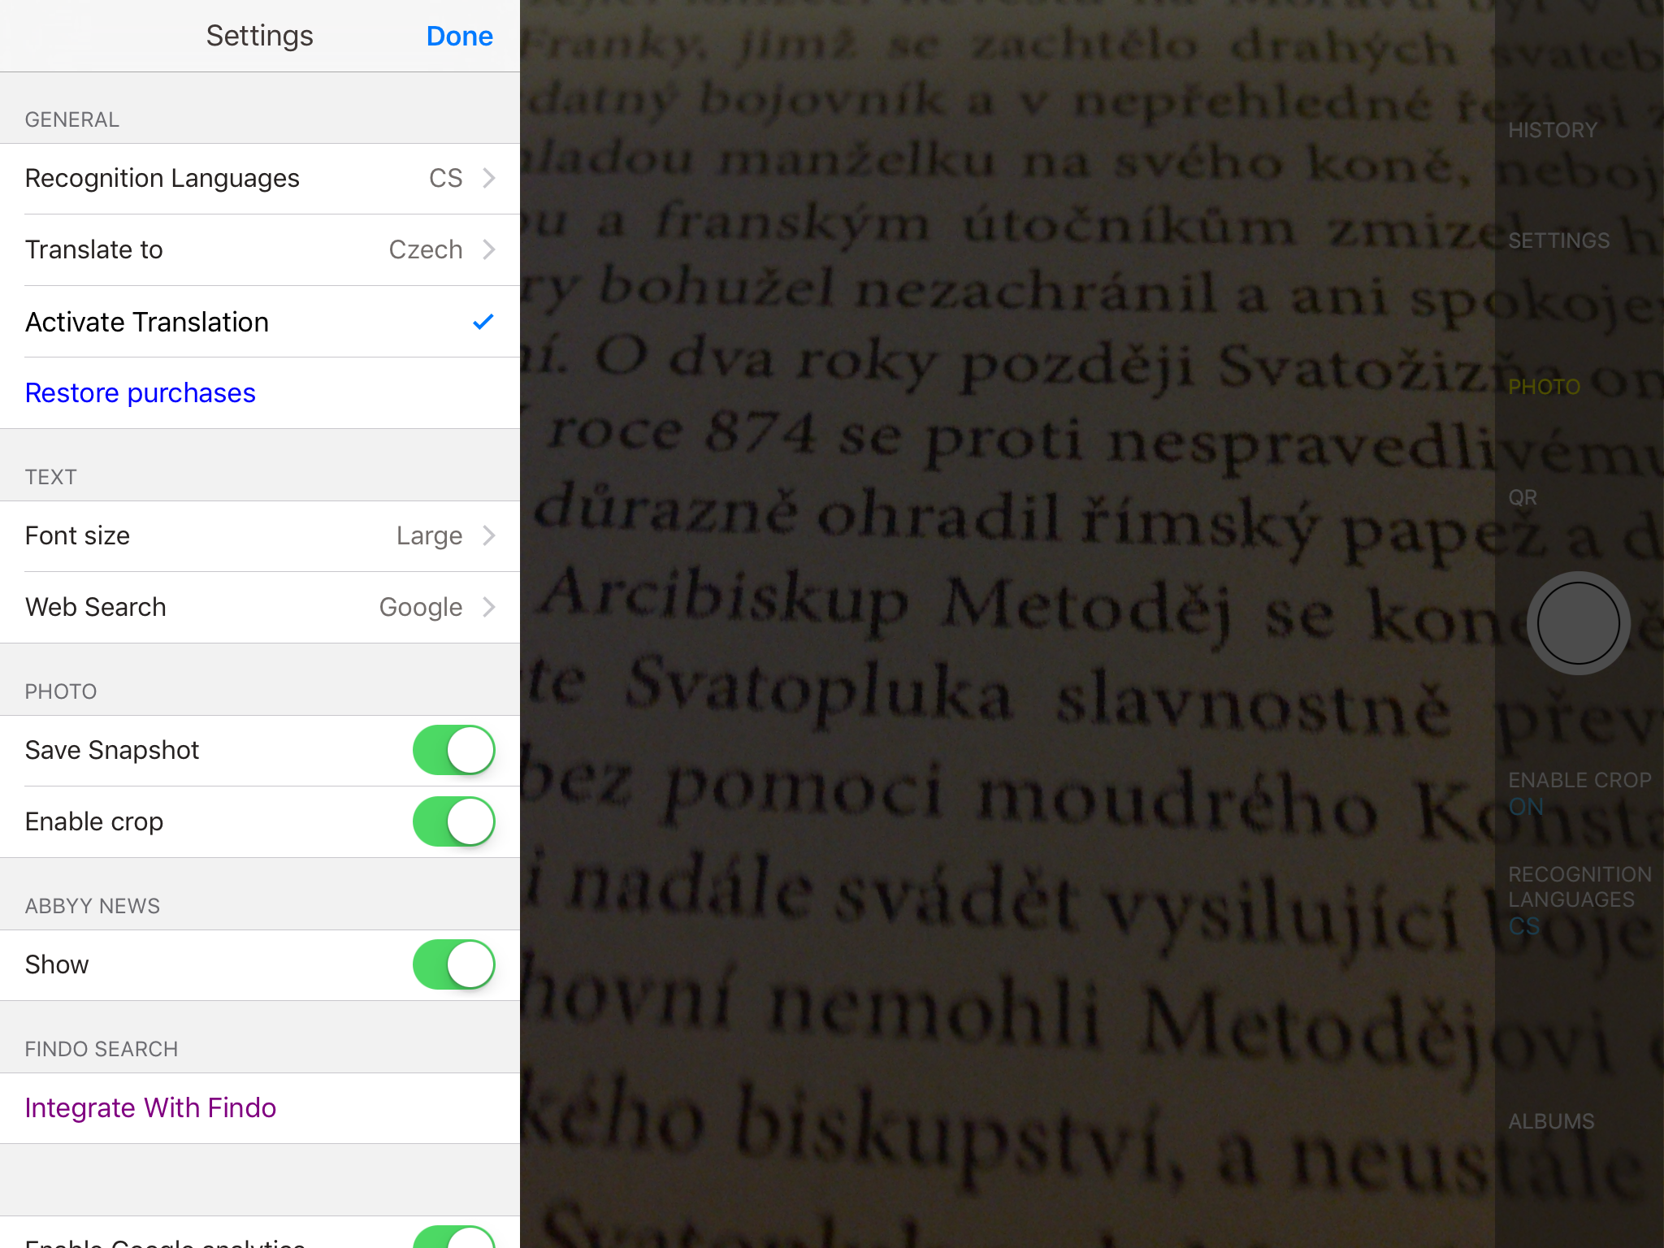Click the Settings title text
1664x1248 pixels.
coord(259,37)
